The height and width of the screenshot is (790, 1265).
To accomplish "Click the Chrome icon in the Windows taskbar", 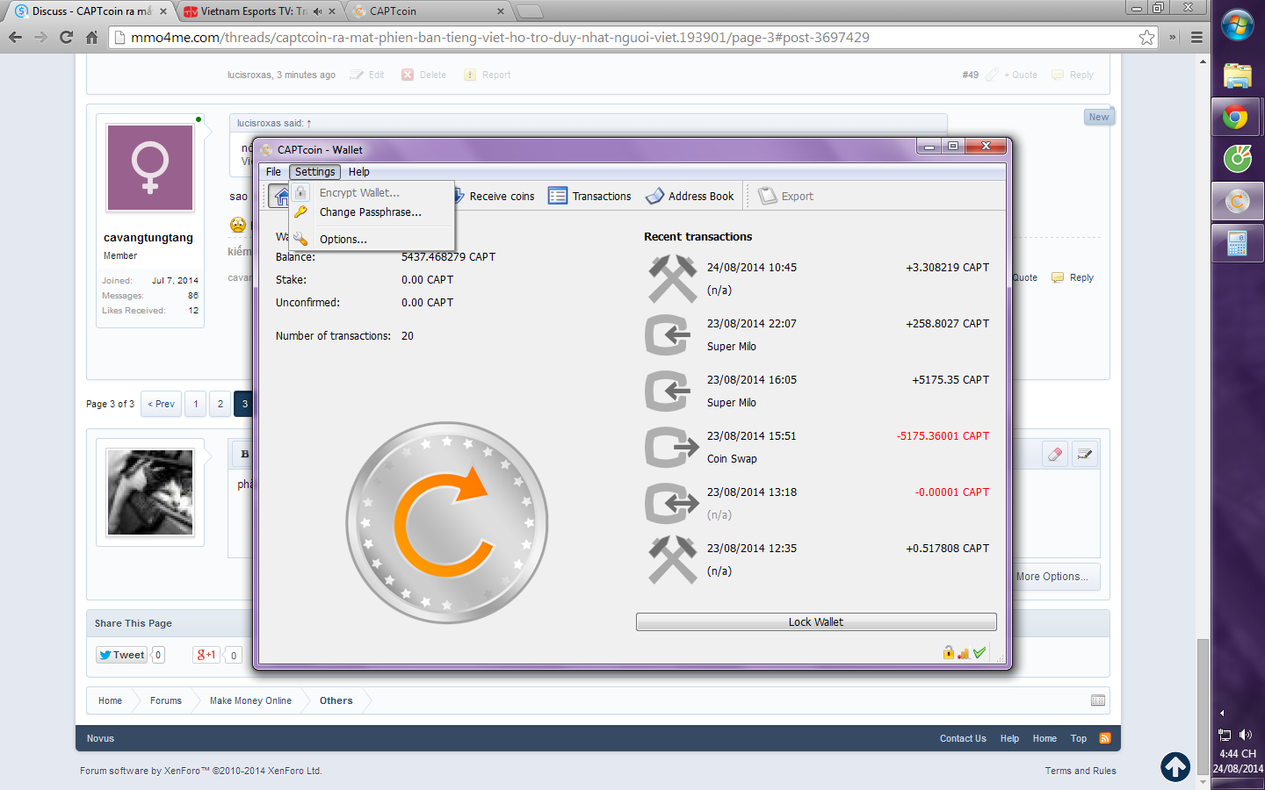I will (1237, 117).
